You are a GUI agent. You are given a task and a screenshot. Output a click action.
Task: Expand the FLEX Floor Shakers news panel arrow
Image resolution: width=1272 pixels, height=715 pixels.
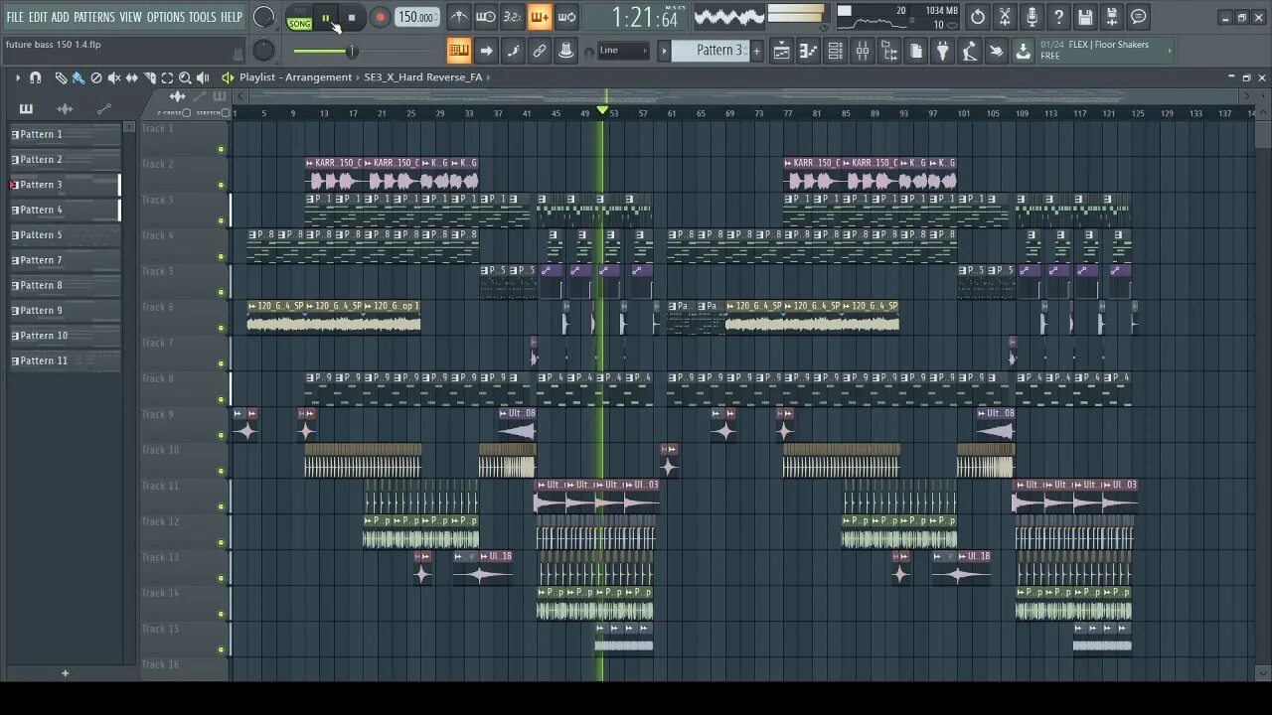[1169, 50]
